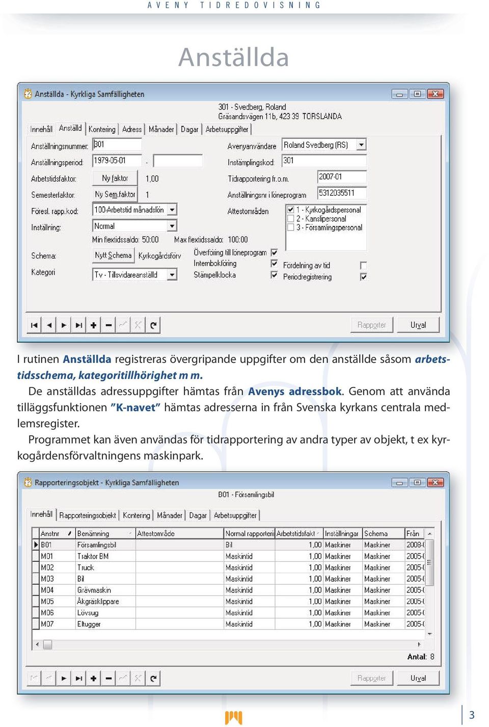This screenshot has width=489, height=727.
Task: Select the Eltugger table cell
Action: click(x=105, y=624)
